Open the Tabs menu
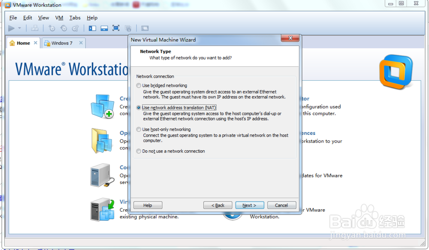 (75, 18)
